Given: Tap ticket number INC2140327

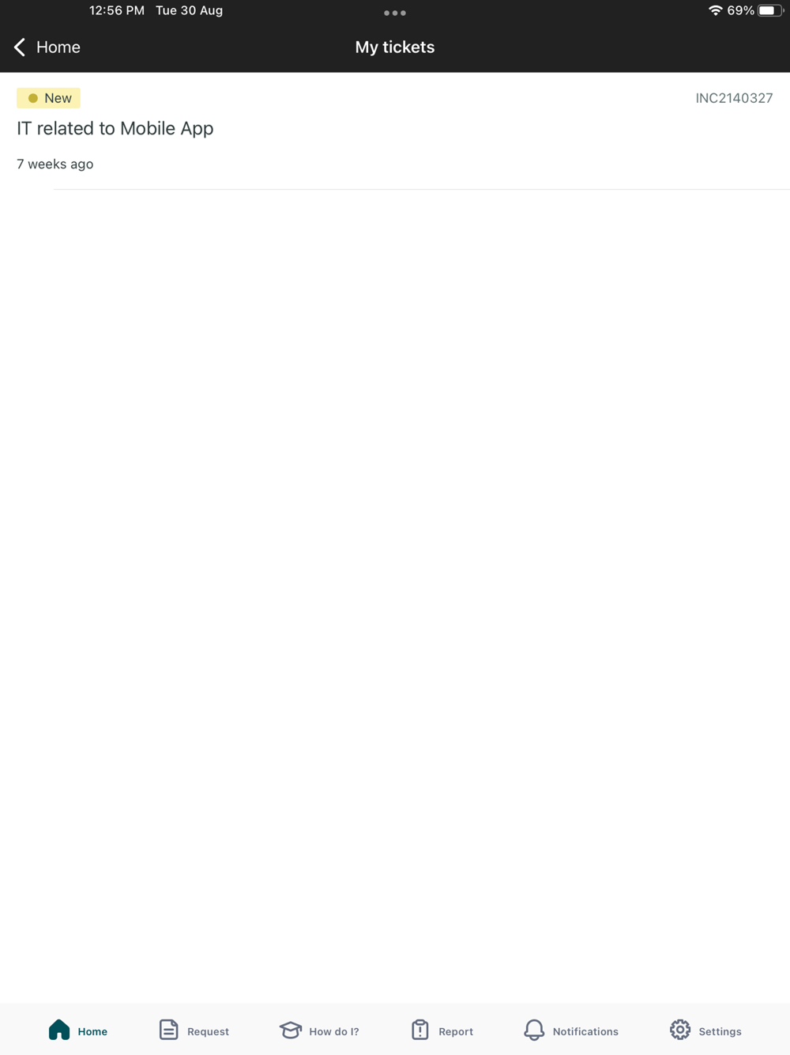Looking at the screenshot, I should point(734,98).
